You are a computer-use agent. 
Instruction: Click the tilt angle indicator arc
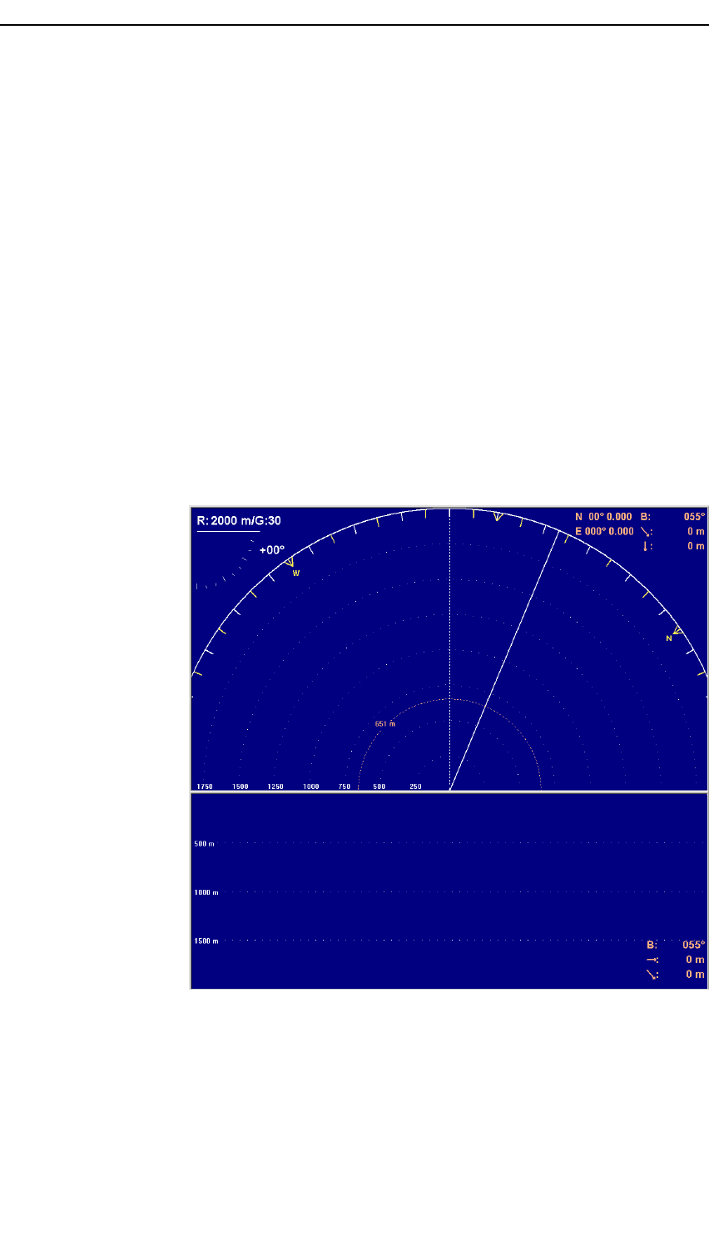[x=225, y=564]
